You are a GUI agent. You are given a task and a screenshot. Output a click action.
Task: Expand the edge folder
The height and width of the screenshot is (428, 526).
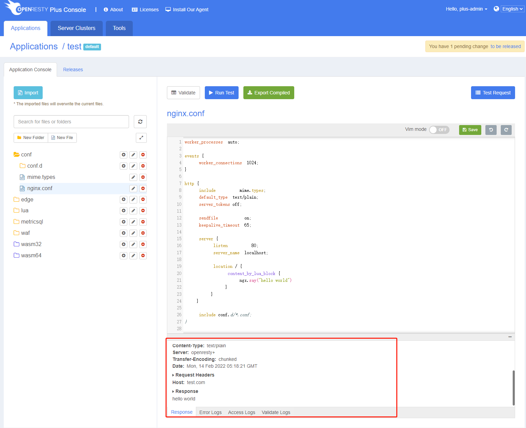(16, 199)
